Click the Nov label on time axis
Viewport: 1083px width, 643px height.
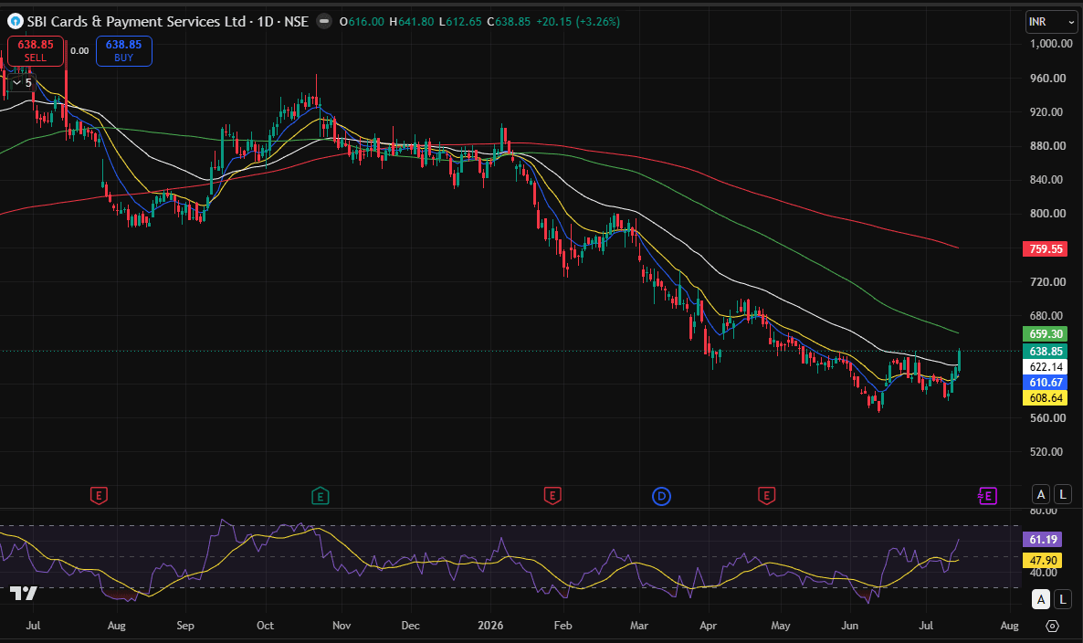tap(342, 625)
